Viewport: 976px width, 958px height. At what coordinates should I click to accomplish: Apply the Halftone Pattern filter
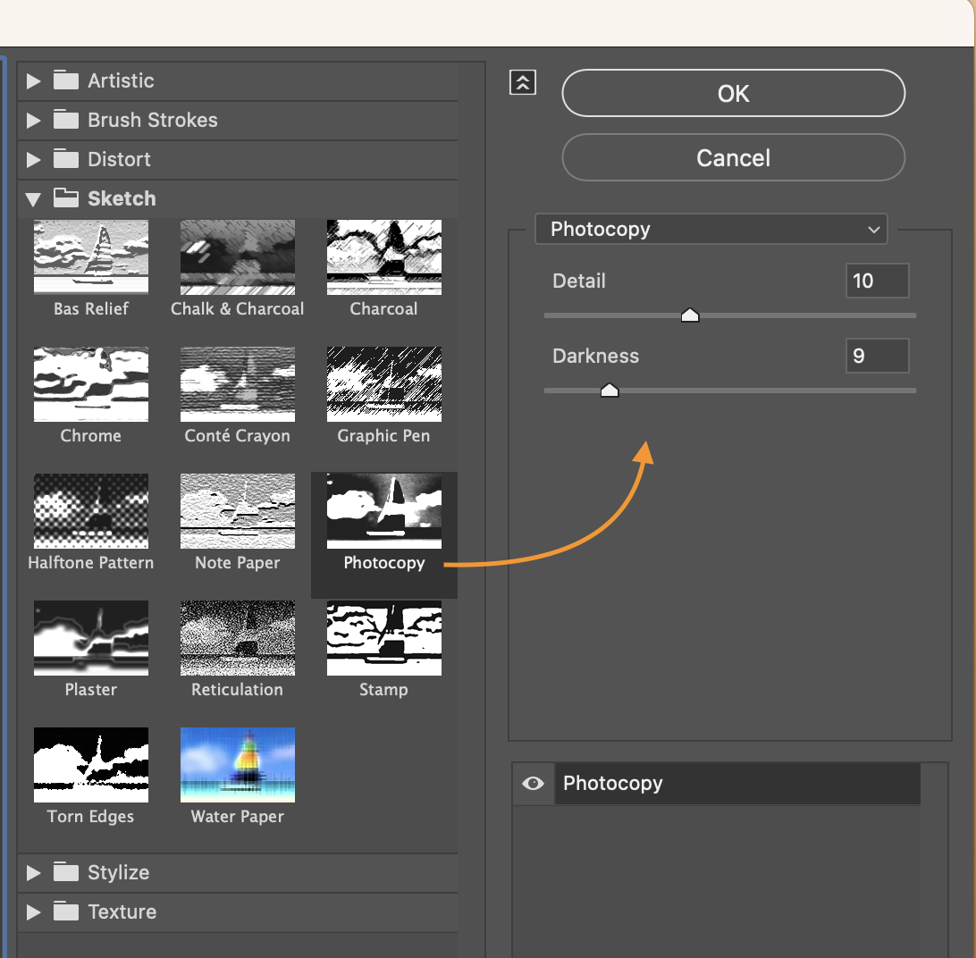click(x=90, y=510)
